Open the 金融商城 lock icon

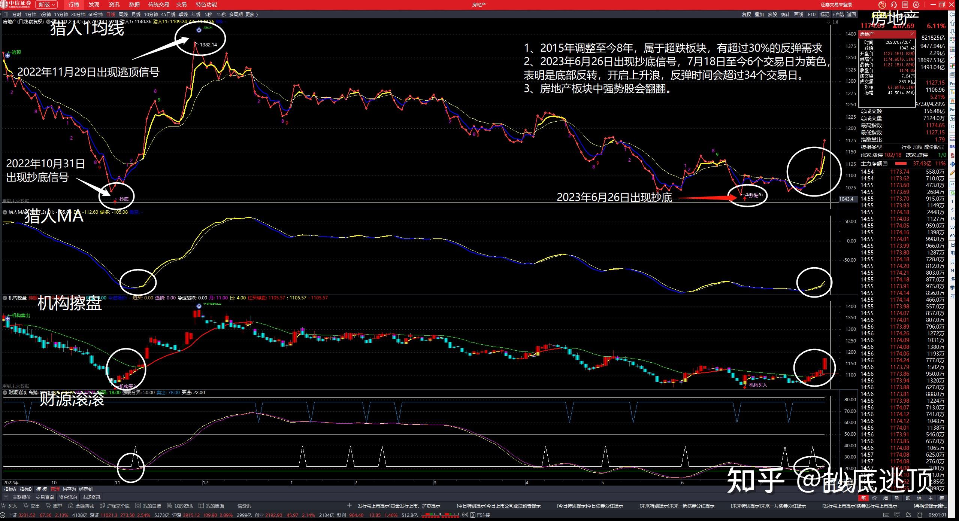point(71,506)
